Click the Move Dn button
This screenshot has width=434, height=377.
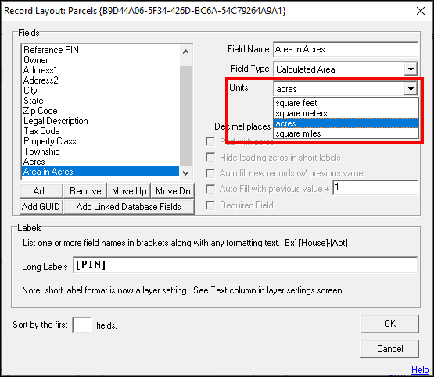(x=173, y=191)
